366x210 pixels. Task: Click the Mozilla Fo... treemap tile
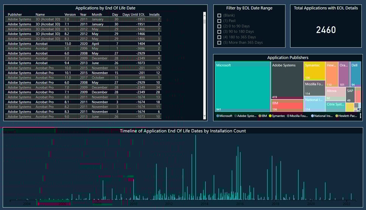(315, 88)
